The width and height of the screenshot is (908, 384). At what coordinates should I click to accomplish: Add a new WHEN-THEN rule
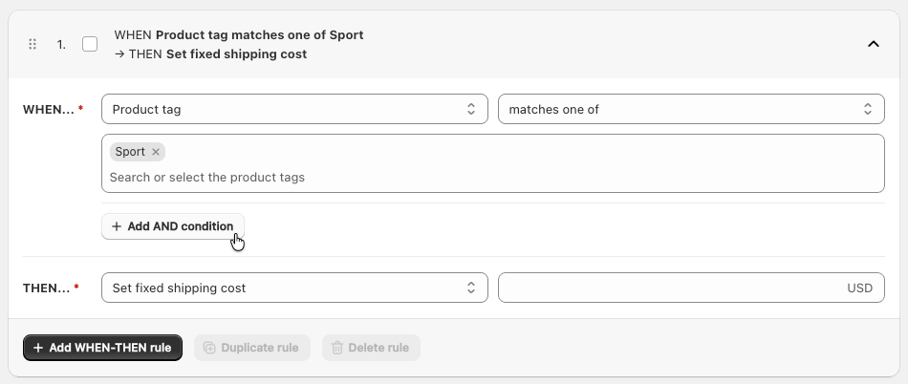coord(102,348)
